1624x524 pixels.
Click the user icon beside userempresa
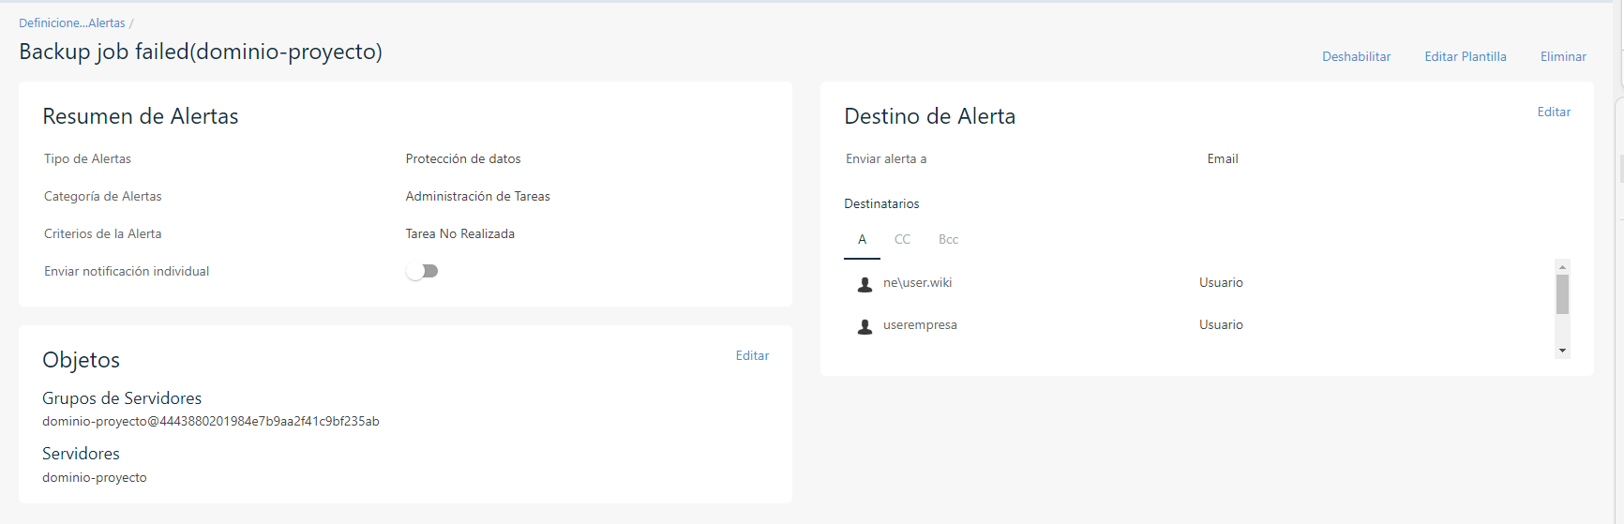(x=865, y=326)
